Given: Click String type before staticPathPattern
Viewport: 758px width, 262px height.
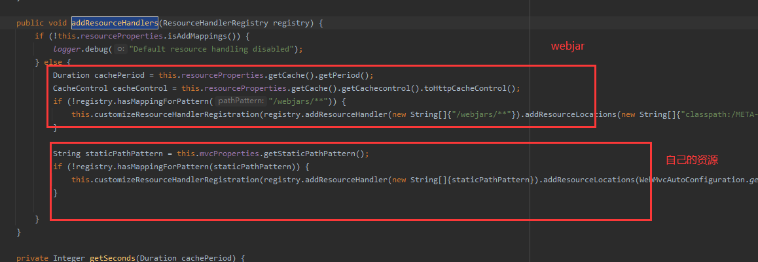Looking at the screenshot, I should coord(67,154).
